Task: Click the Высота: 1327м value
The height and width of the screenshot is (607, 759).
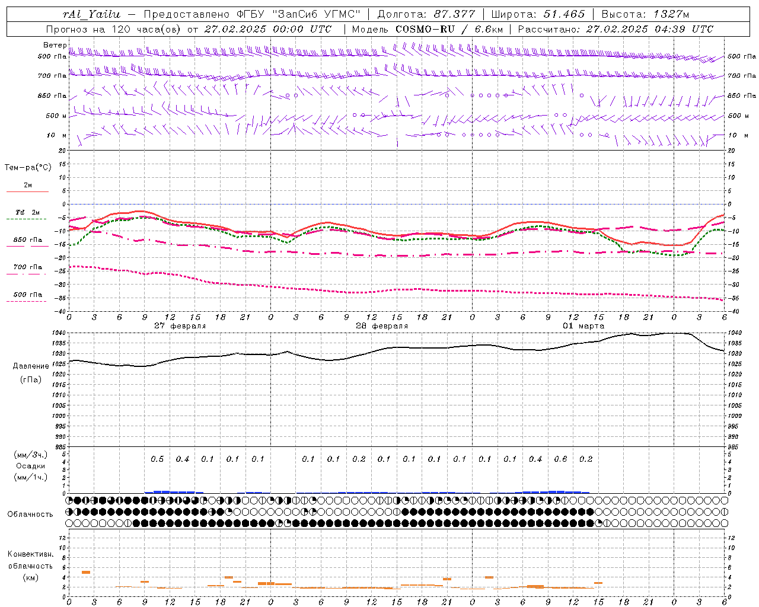Action: tap(645, 14)
